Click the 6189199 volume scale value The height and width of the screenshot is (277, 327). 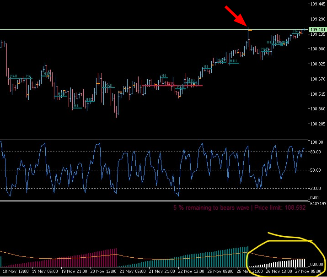(318, 204)
